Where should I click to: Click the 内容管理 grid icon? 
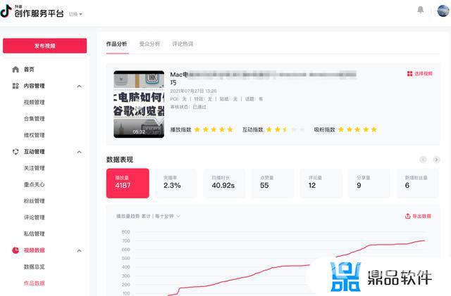coord(16,86)
